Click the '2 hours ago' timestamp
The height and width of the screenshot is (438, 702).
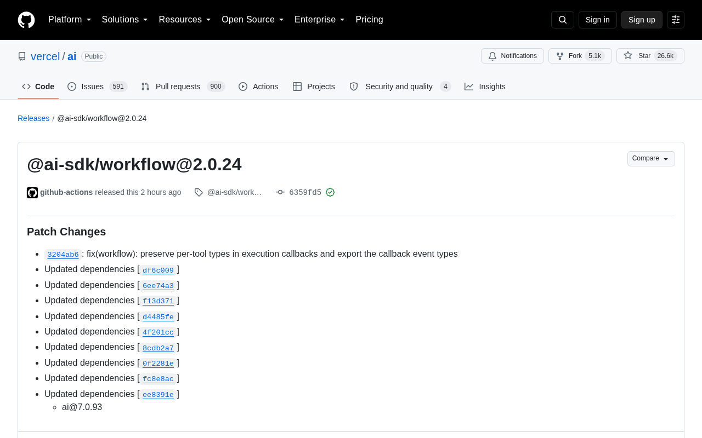pyautogui.click(x=161, y=192)
